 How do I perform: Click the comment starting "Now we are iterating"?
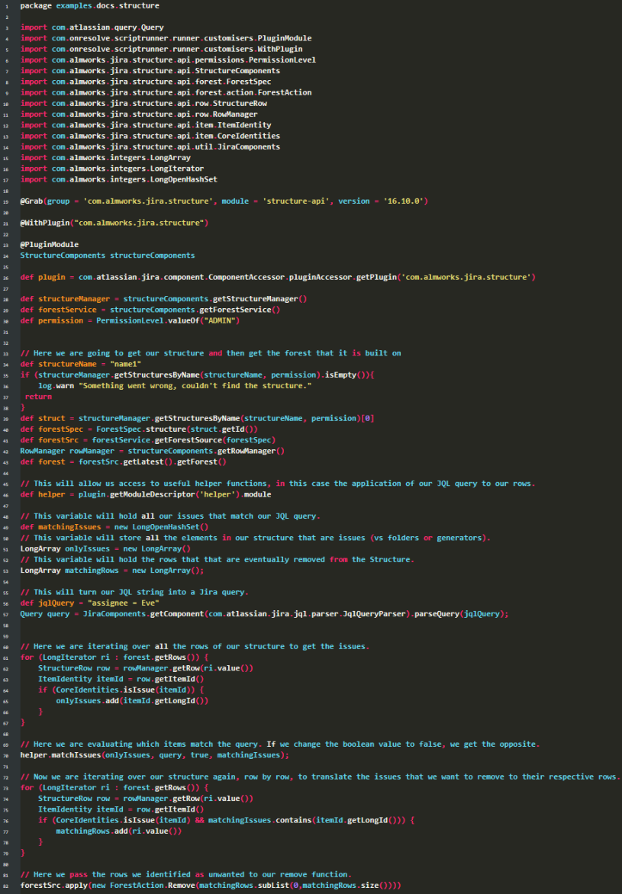point(321,777)
